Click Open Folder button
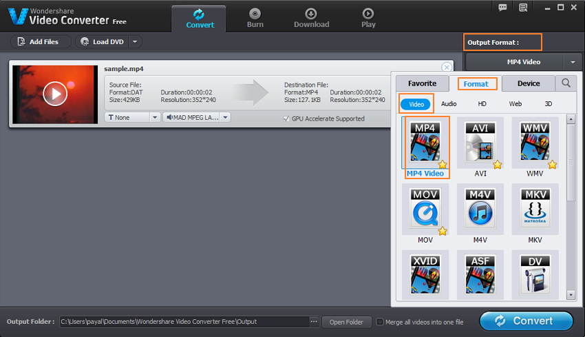This screenshot has width=585, height=337. pyautogui.click(x=346, y=322)
